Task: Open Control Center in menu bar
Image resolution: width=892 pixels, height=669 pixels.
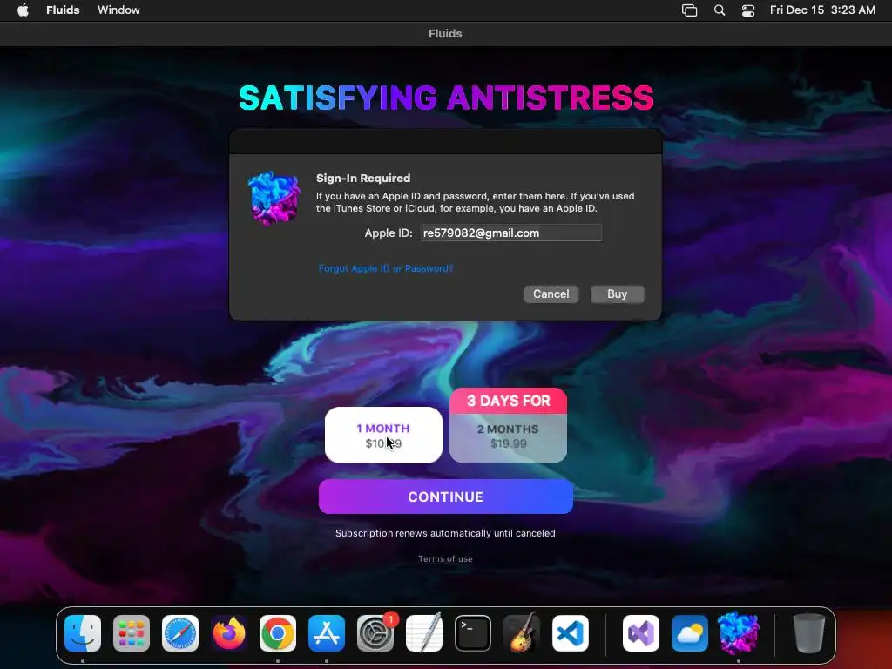Action: click(x=748, y=10)
